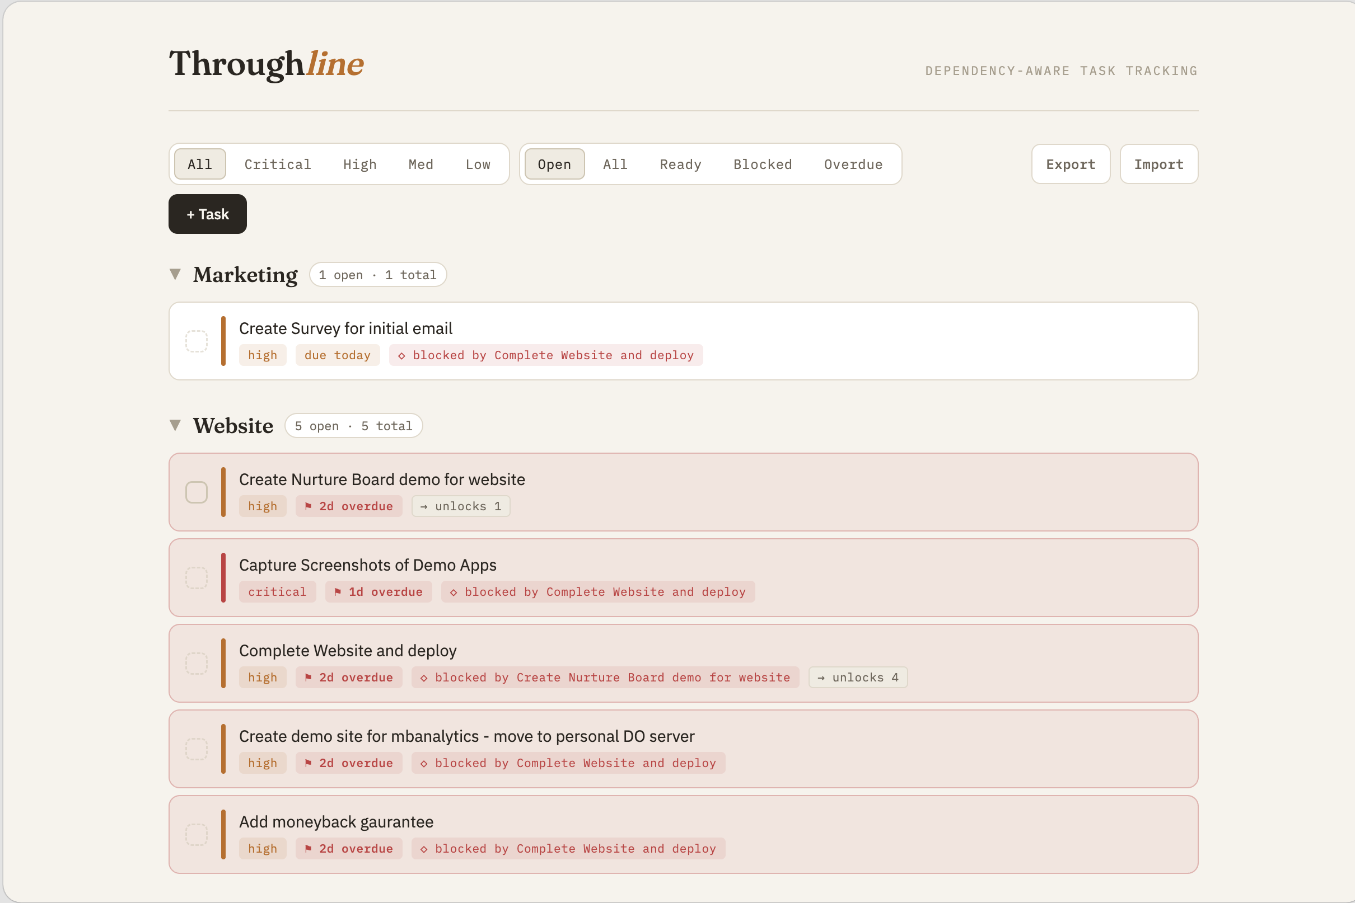Viewport: 1355px width, 903px height.
Task: Click the '1 open · 1 total' badge
Action: (x=377, y=275)
